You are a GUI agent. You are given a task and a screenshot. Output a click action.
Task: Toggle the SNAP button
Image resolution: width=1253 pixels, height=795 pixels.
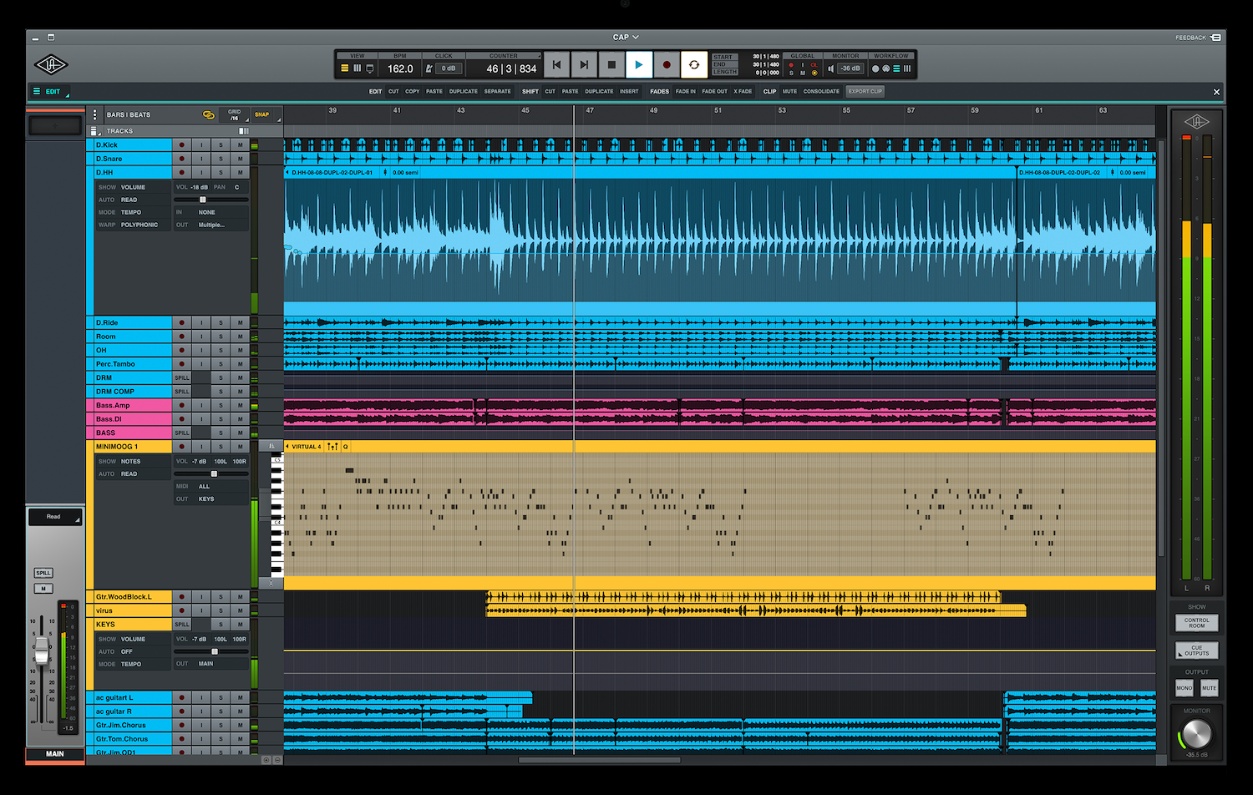point(262,114)
